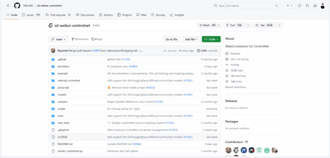330x158 pixels.
Task: Open the user profile avatar menu
Action: [x=323, y=6]
